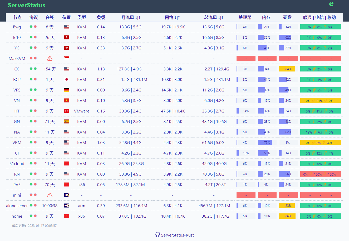Select the 处理器 column header
Image resolution: width=349 pixels, height=241 pixels.
coord(245,17)
